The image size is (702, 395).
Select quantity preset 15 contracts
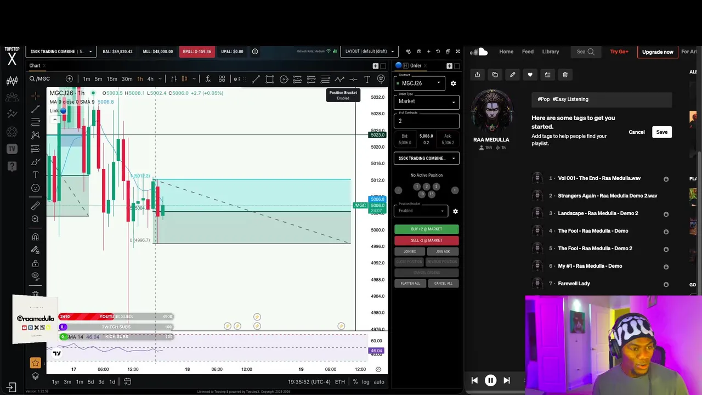click(432, 194)
